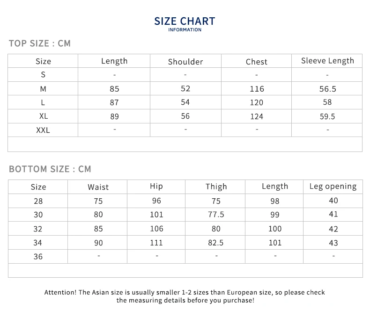Screen dimensions: 370x324
Task: Click L sleeve length value 58
Action: (327, 102)
